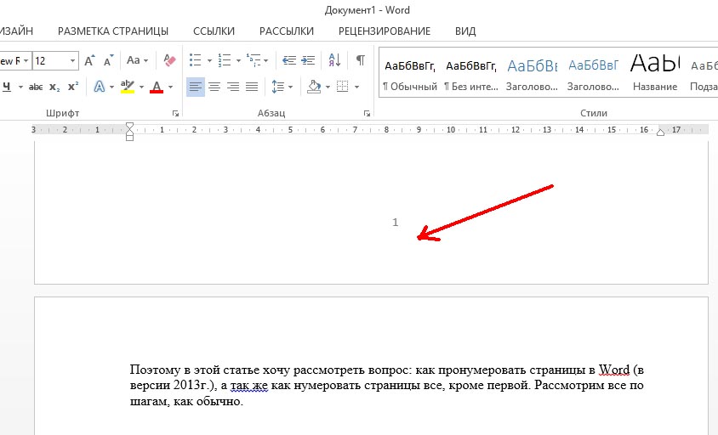Apply strikethrough formatting
The width and height of the screenshot is (718, 435).
[36, 87]
